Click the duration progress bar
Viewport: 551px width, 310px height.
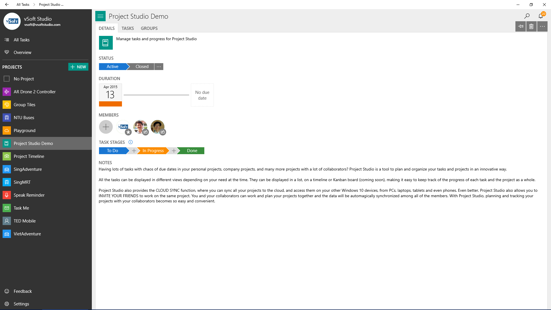click(x=156, y=95)
